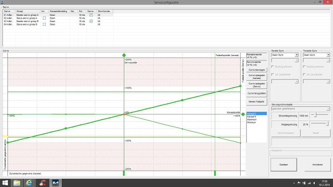Open second dropdown under Eerste Gyro

pyautogui.click(x=285, y=60)
